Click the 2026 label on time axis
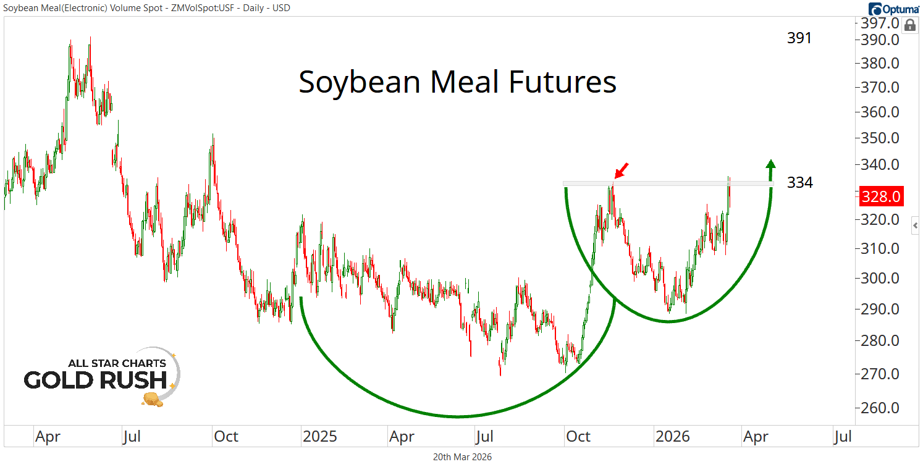This screenshot has height=467, width=923. click(672, 437)
